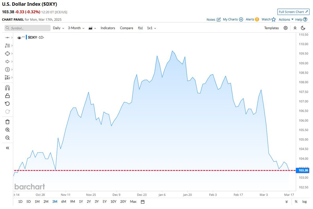This screenshot has width=313, height=209.
Task: Switch to dark mode moon icon
Action: point(303,28)
